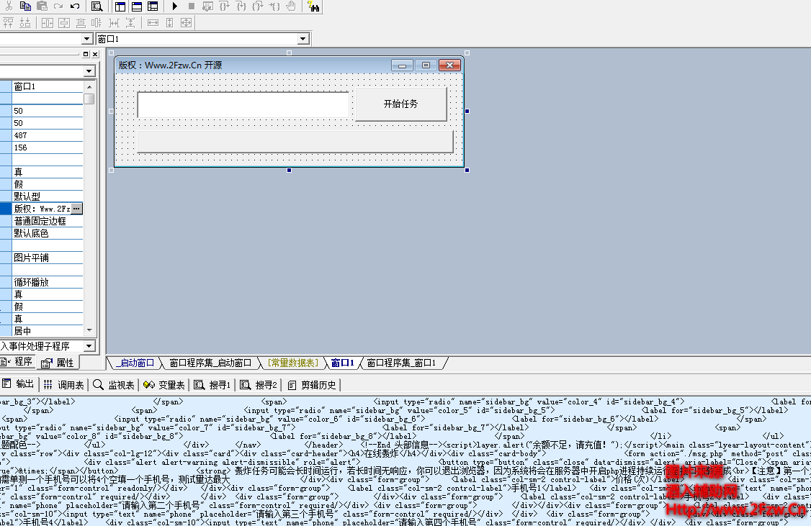This screenshot has width=811, height=526.
Task: Select the 属性 tab in left panel
Action: pos(58,362)
